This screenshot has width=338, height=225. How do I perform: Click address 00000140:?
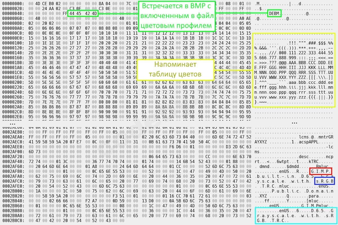click(x=13, y=53)
